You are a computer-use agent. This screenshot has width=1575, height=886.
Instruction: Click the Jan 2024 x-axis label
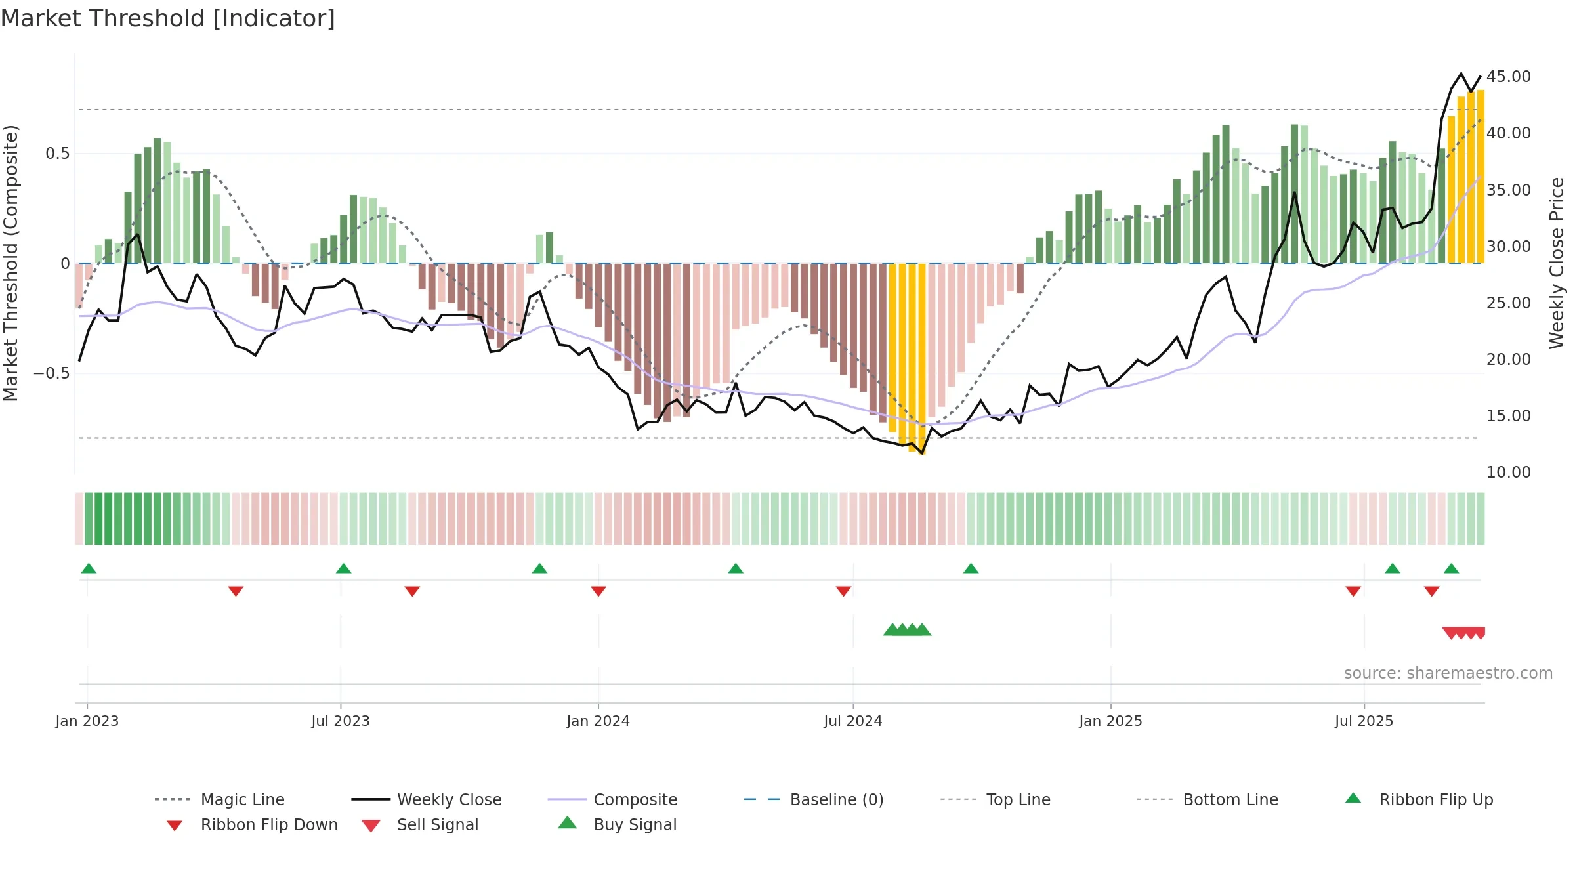click(x=598, y=721)
